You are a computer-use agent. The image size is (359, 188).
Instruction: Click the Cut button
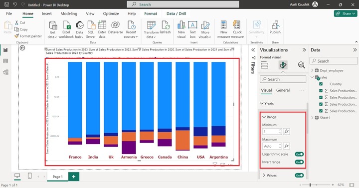20,22
